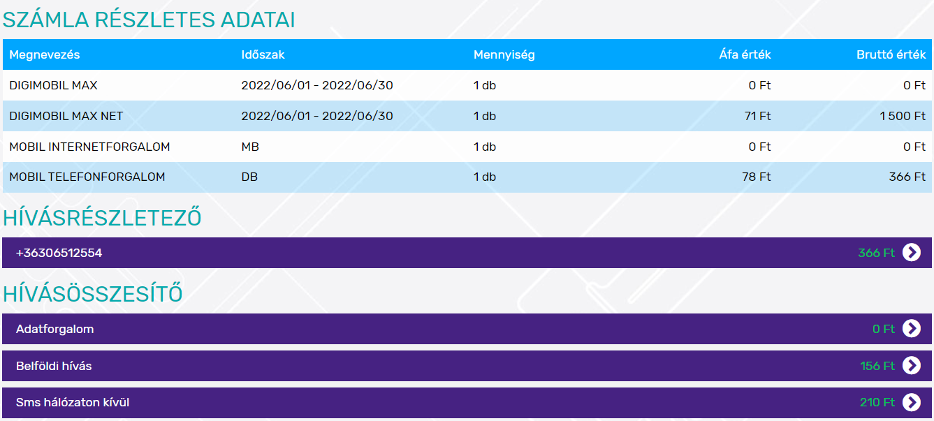The width and height of the screenshot is (934, 421).
Task: Click the HÍVÁSÖSSZESÍTŐ heading
Action: (93, 294)
